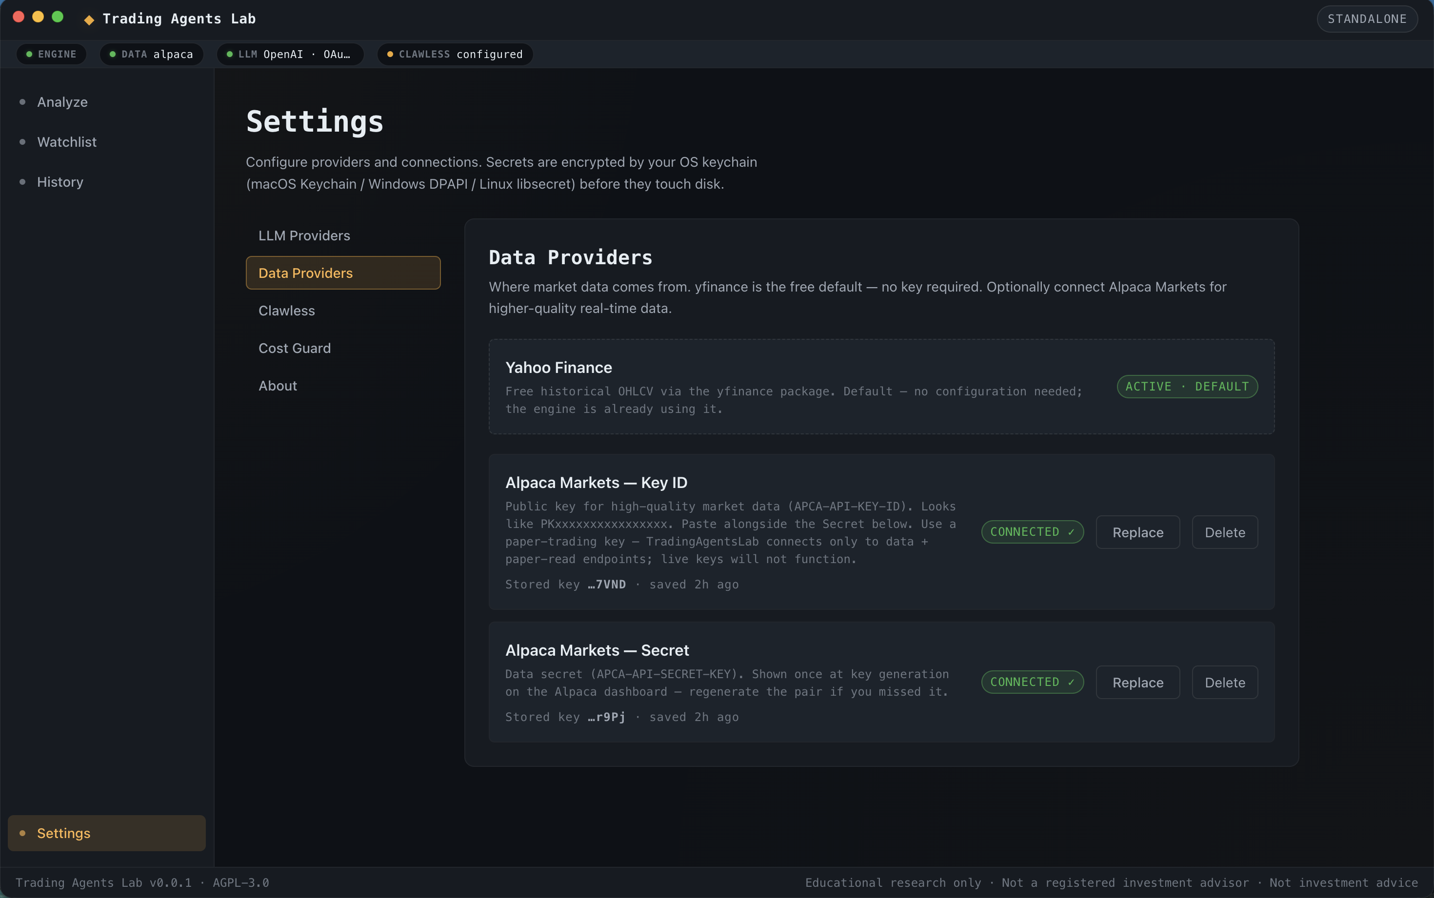This screenshot has width=1434, height=898.
Task: Click the orange diamond app logo icon
Action: (x=89, y=20)
